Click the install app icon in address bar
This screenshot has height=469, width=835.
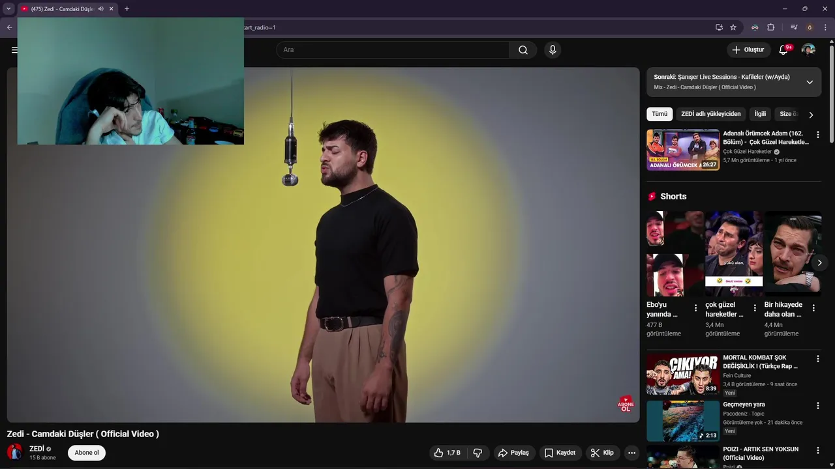tap(719, 27)
